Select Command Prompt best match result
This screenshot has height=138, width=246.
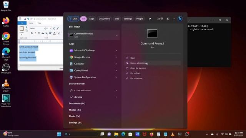94,35
